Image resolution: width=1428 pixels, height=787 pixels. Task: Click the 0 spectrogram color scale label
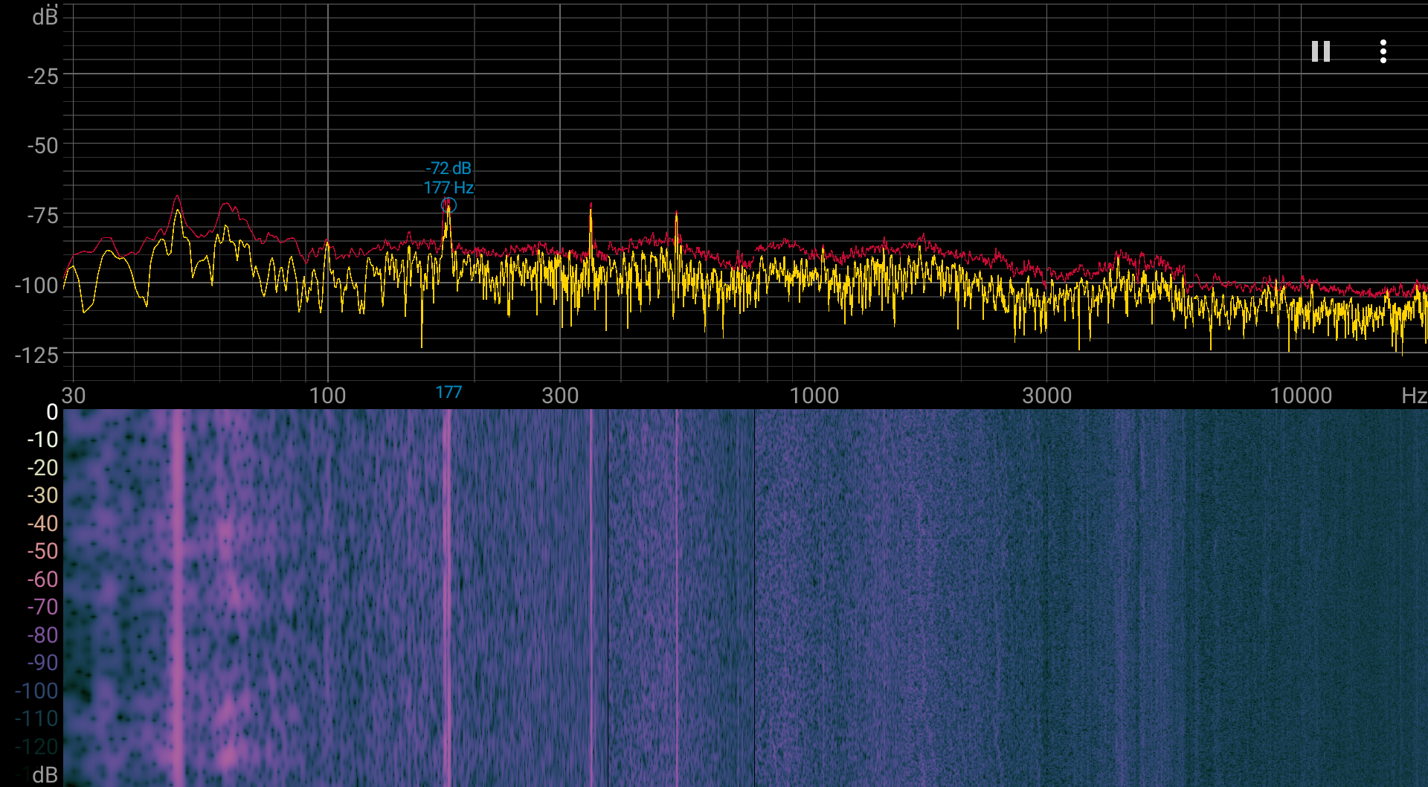pyautogui.click(x=52, y=411)
